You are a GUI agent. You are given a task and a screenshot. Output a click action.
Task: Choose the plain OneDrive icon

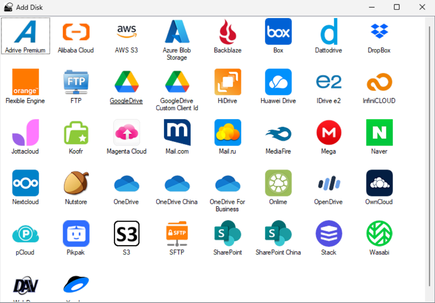click(x=127, y=183)
